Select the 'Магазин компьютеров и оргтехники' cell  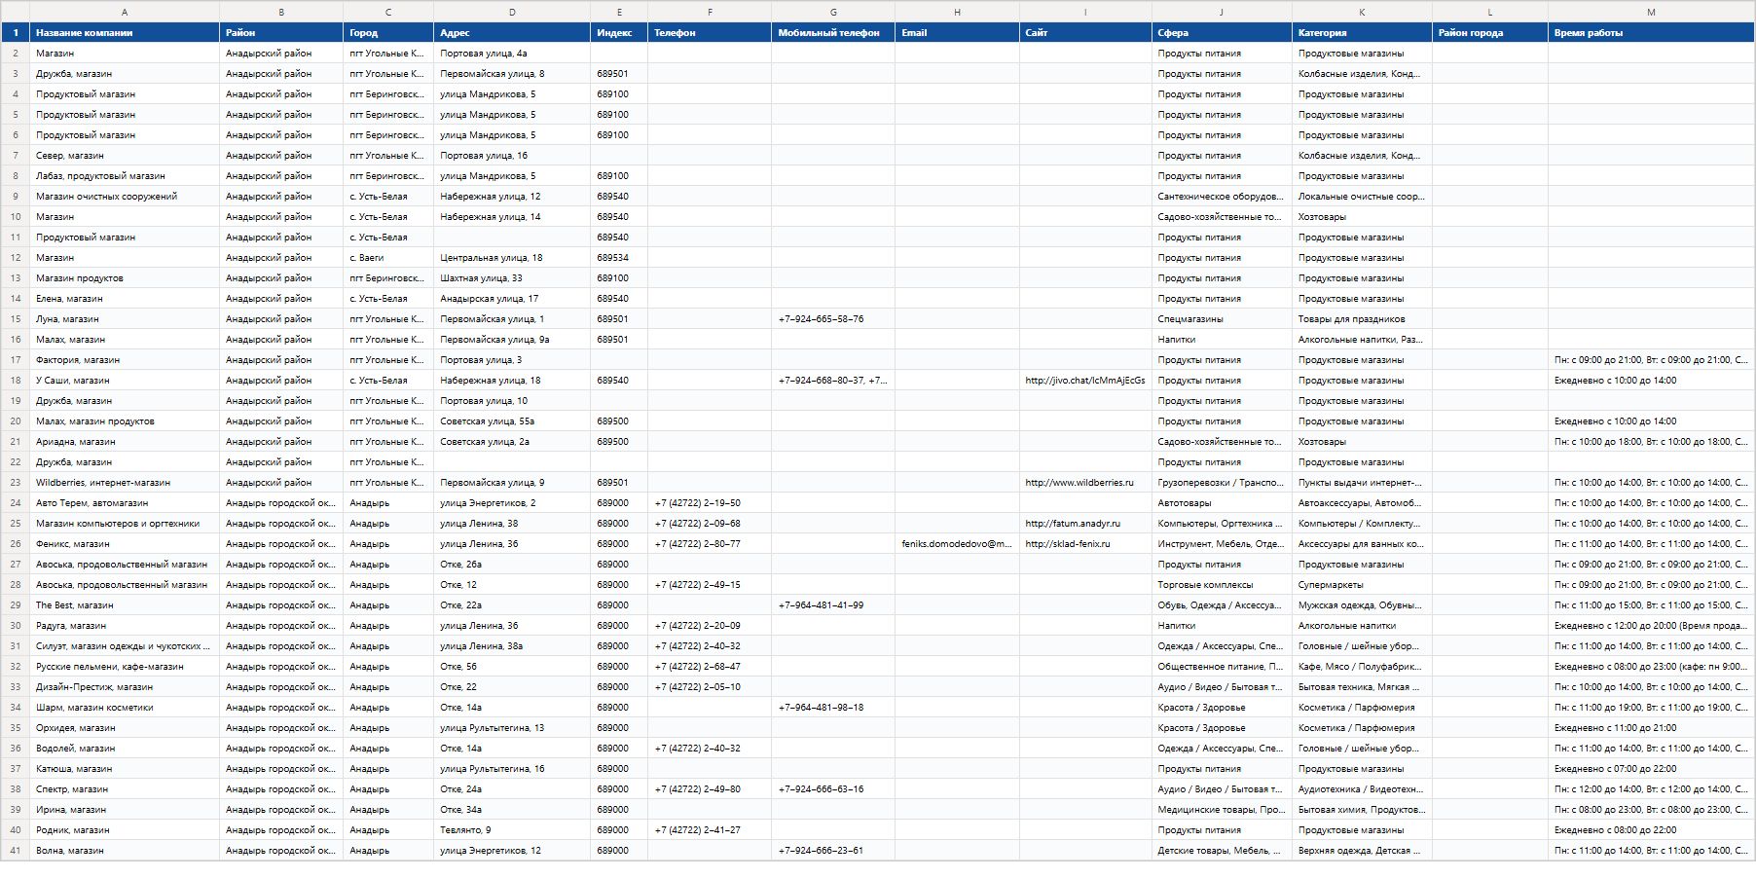click(x=125, y=524)
